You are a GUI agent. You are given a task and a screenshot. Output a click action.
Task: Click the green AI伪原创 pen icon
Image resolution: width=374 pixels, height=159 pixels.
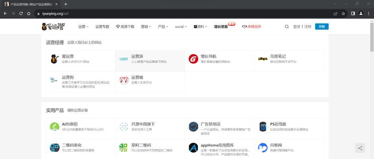54,127
